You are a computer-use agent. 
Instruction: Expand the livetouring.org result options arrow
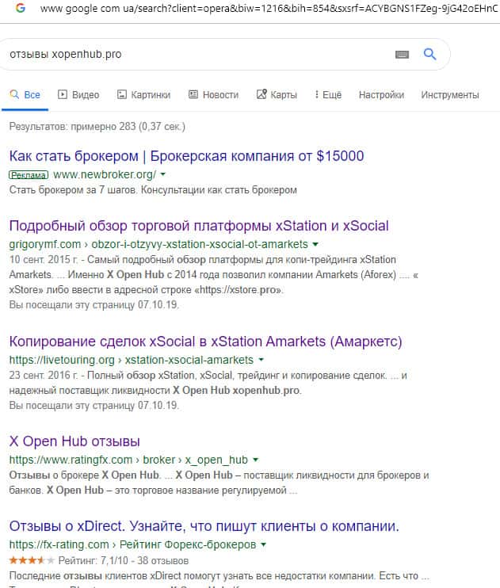[261, 360]
